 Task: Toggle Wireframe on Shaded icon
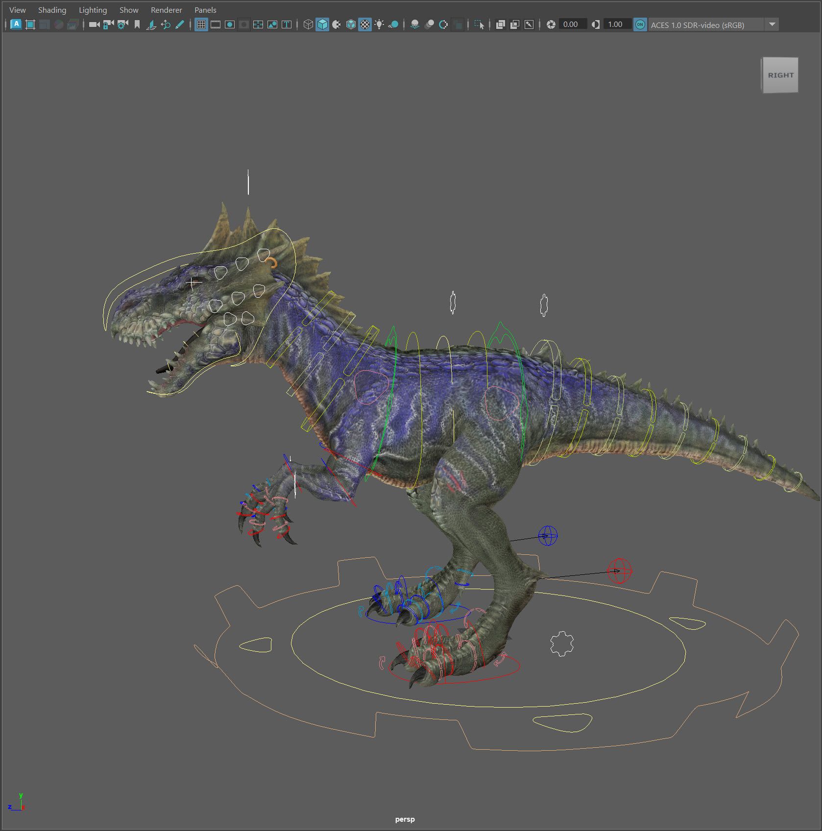click(x=351, y=24)
